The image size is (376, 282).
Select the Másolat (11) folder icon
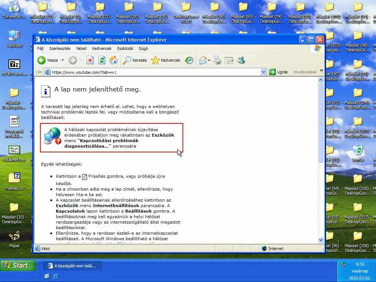pos(43,13)
